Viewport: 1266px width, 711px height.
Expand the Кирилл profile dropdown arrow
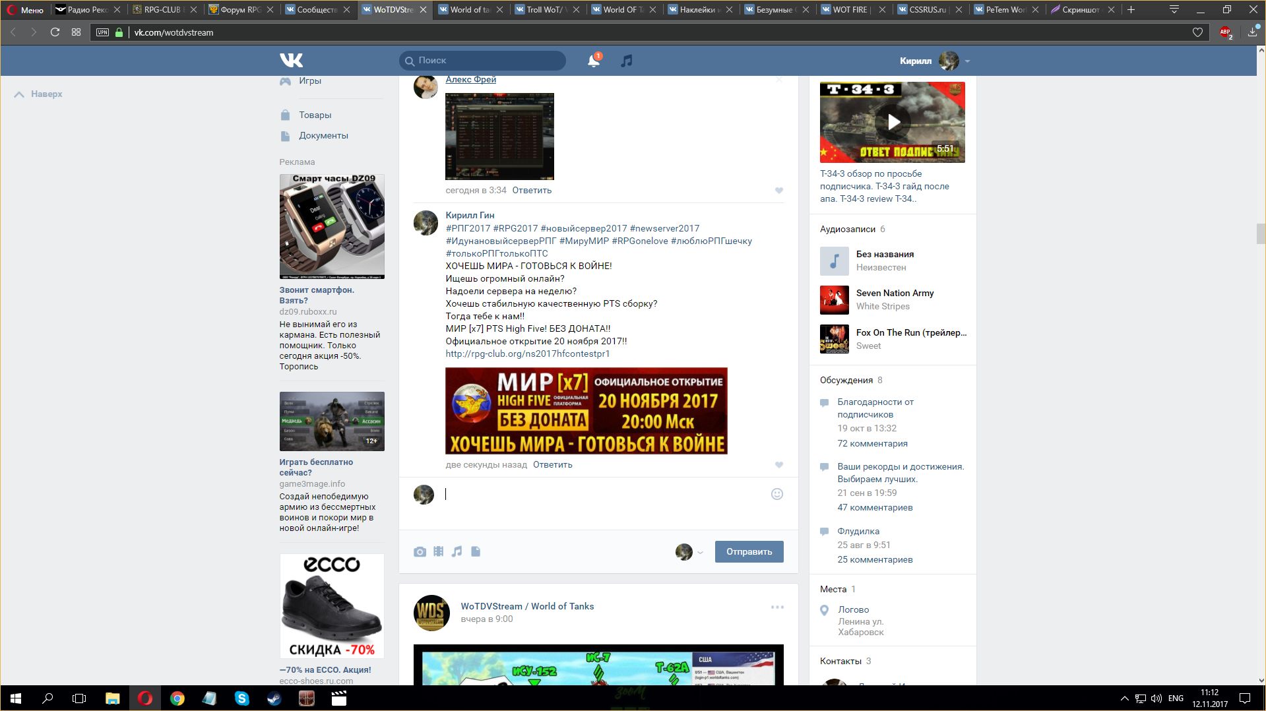click(967, 61)
